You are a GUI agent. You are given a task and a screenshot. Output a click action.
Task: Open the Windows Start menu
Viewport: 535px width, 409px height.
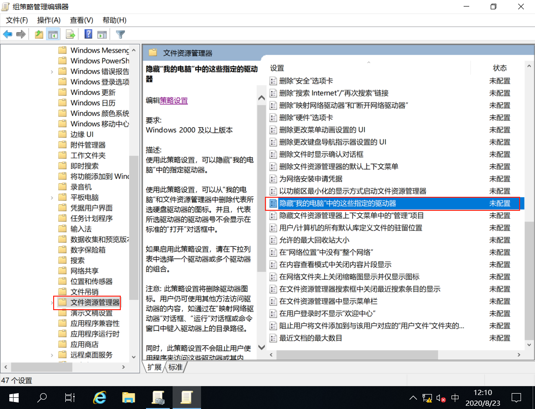tap(14, 398)
